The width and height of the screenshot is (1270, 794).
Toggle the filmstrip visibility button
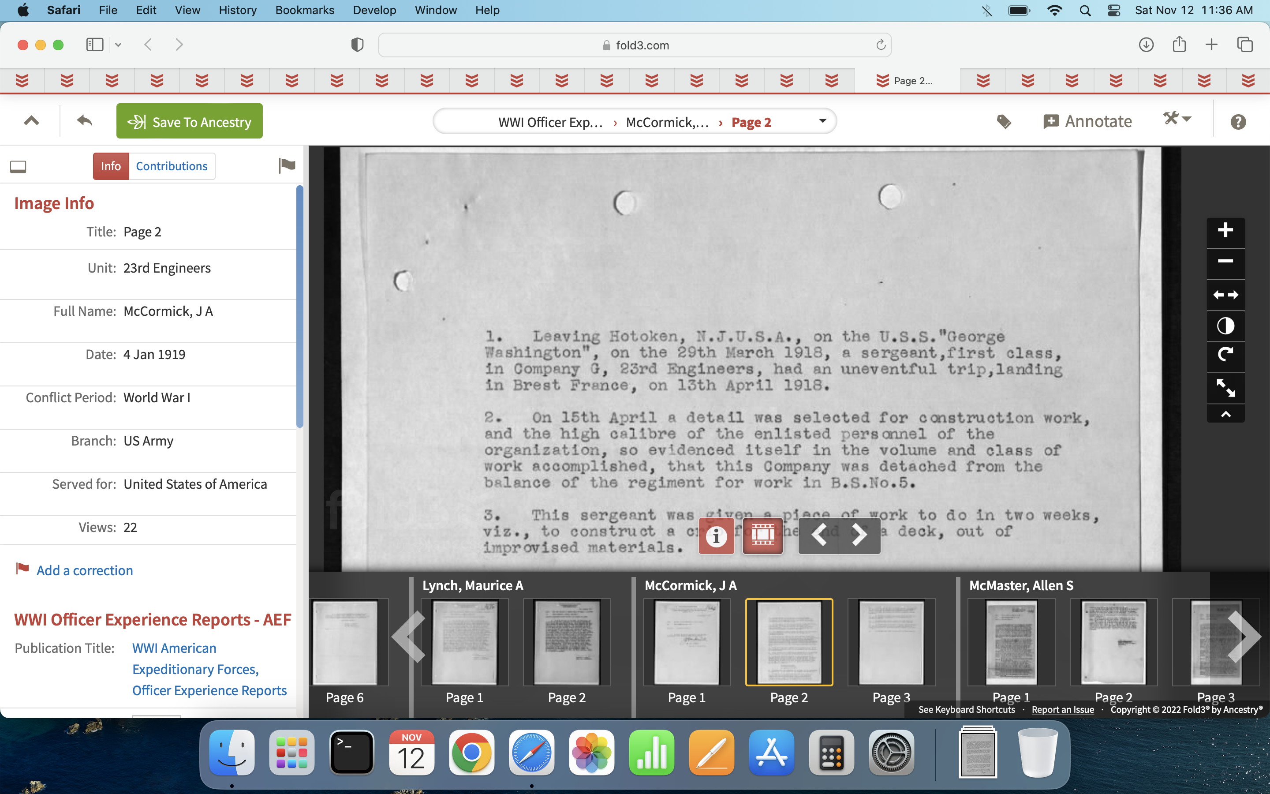click(x=762, y=535)
